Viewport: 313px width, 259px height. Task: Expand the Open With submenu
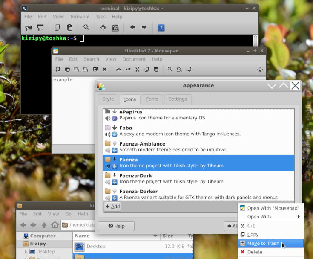270,217
